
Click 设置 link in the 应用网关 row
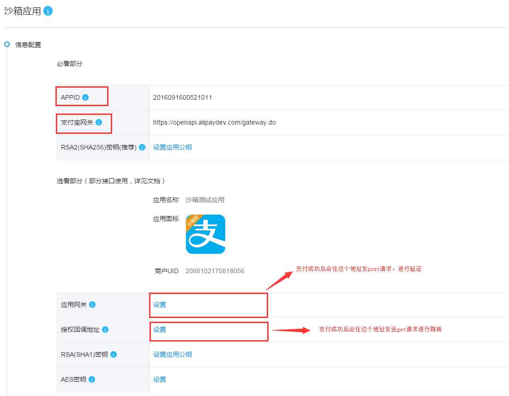[x=160, y=305]
